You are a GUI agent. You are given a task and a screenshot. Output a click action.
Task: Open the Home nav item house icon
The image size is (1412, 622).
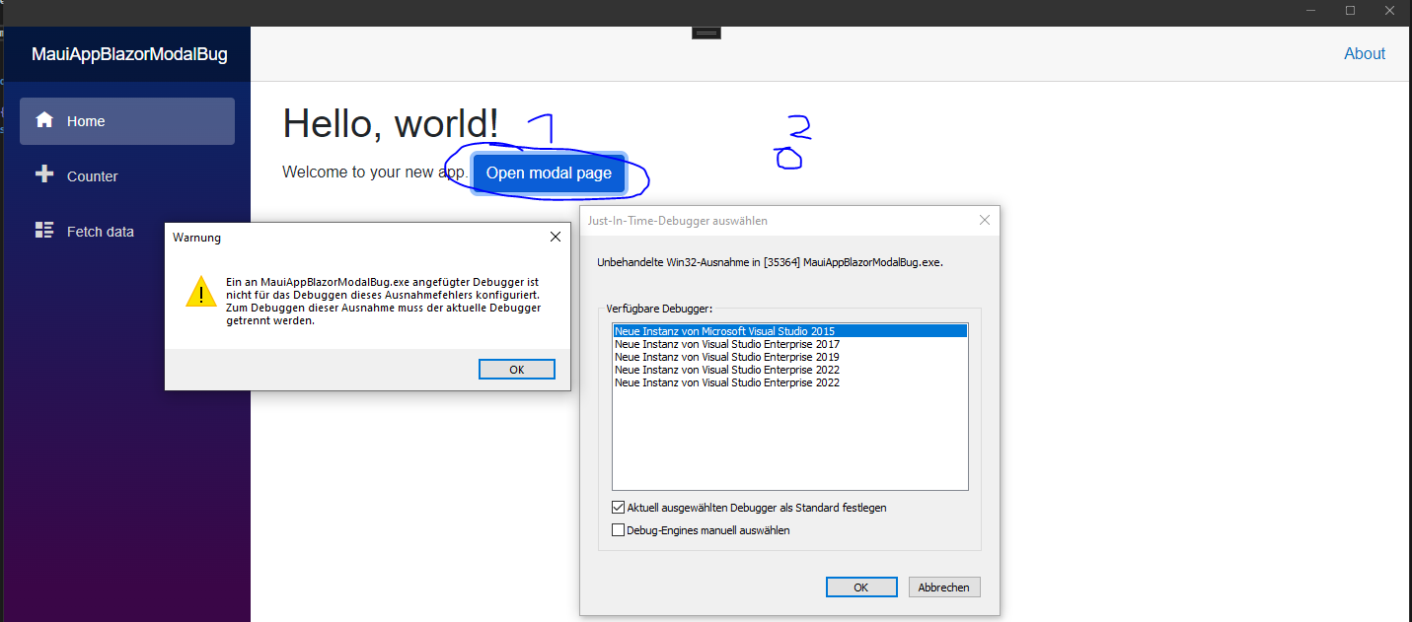[43, 120]
